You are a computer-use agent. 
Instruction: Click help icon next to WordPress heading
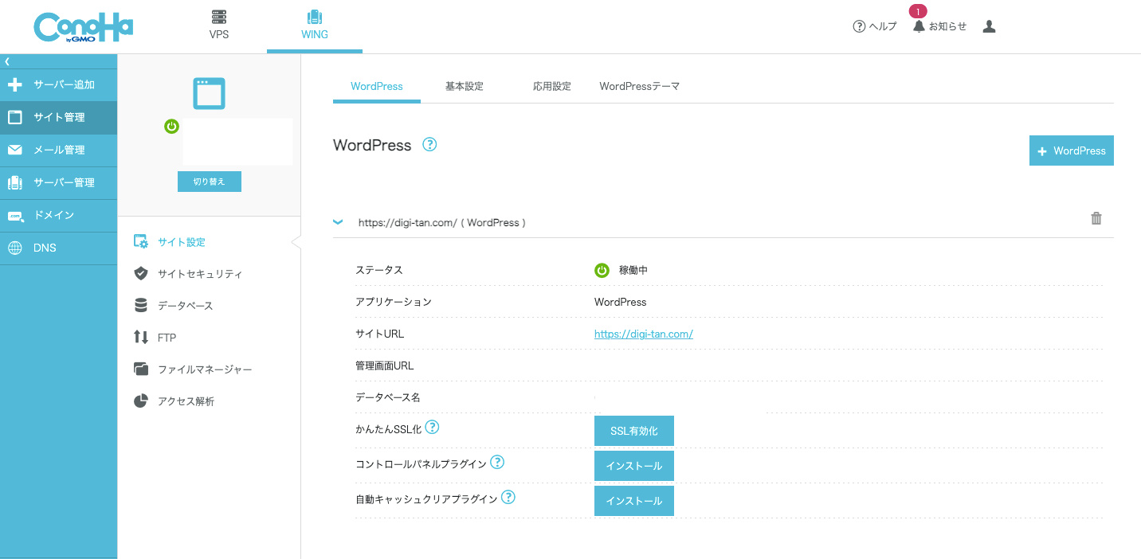click(429, 144)
